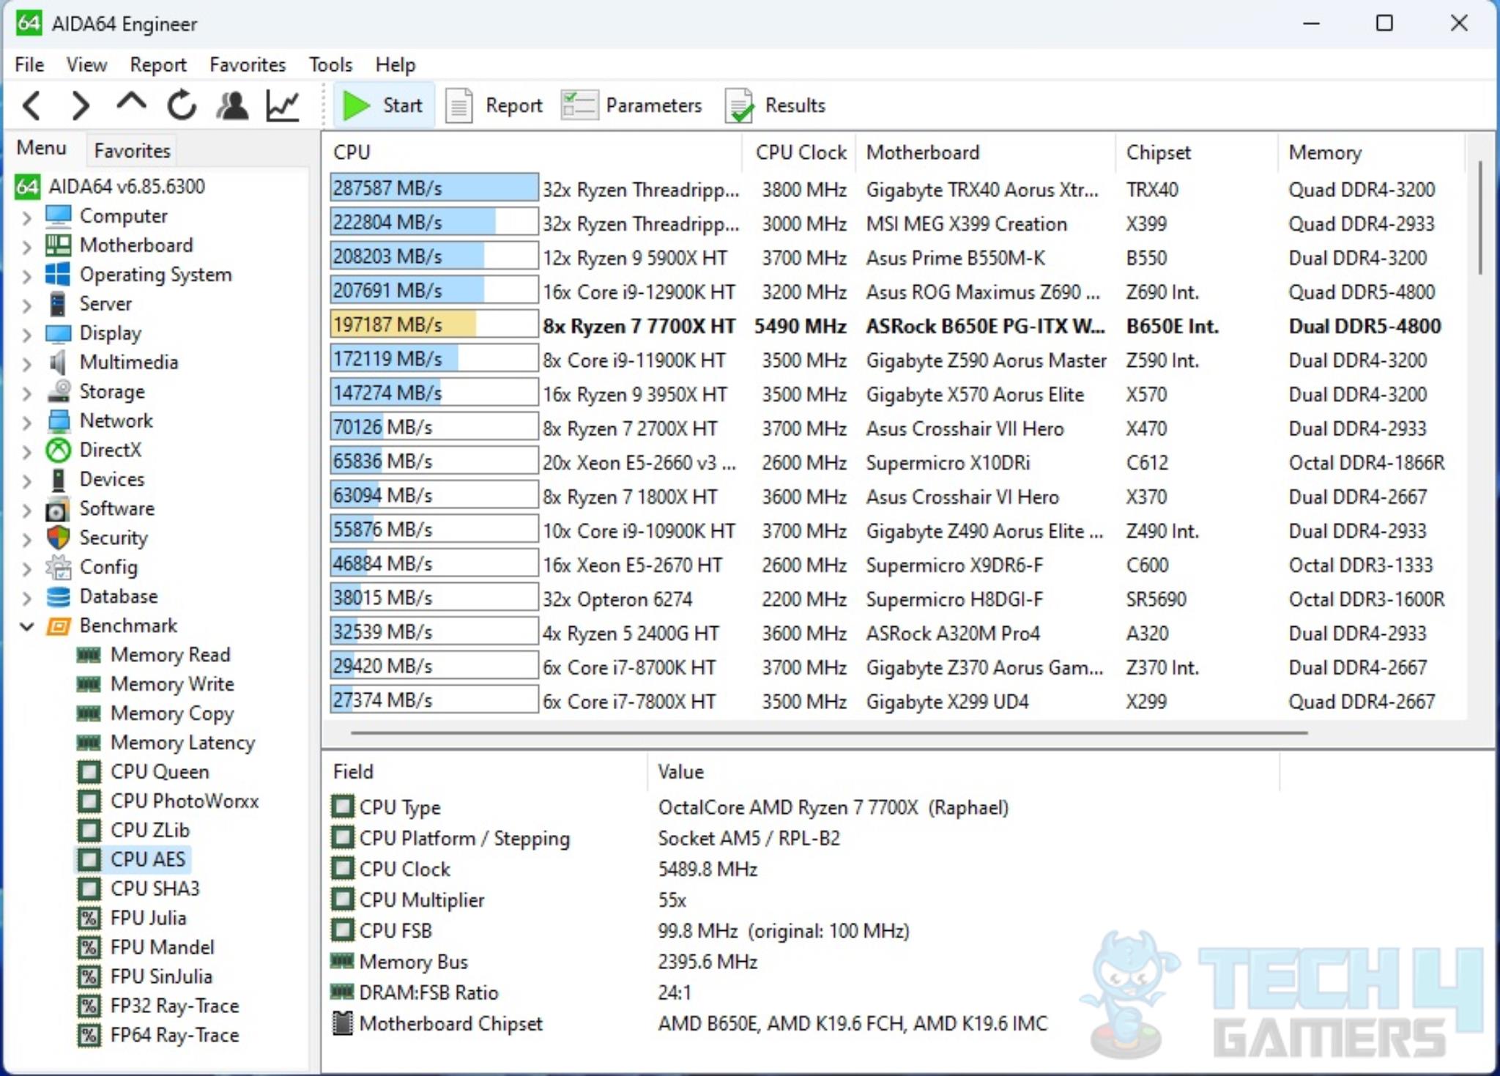Click the 287587 MB/s result bar
The width and height of the screenshot is (1500, 1076).
tap(434, 188)
